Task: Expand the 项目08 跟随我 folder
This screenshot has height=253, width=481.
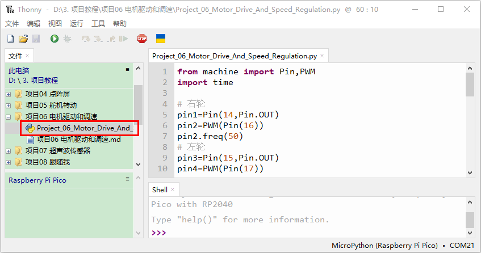Action: 9,162
